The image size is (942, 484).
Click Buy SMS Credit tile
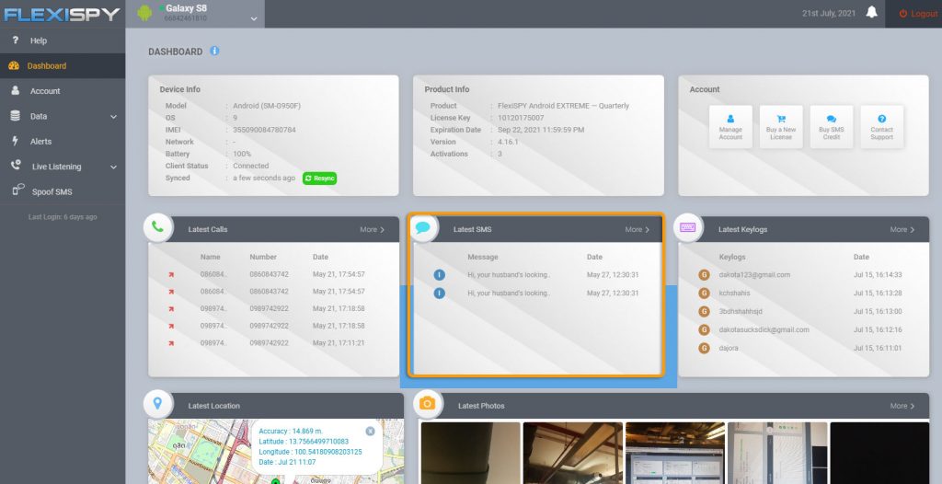832,127
